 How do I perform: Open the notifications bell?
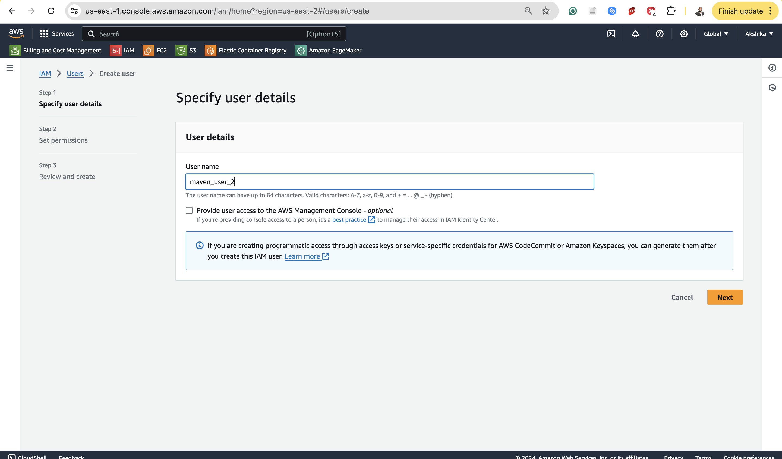(635, 34)
